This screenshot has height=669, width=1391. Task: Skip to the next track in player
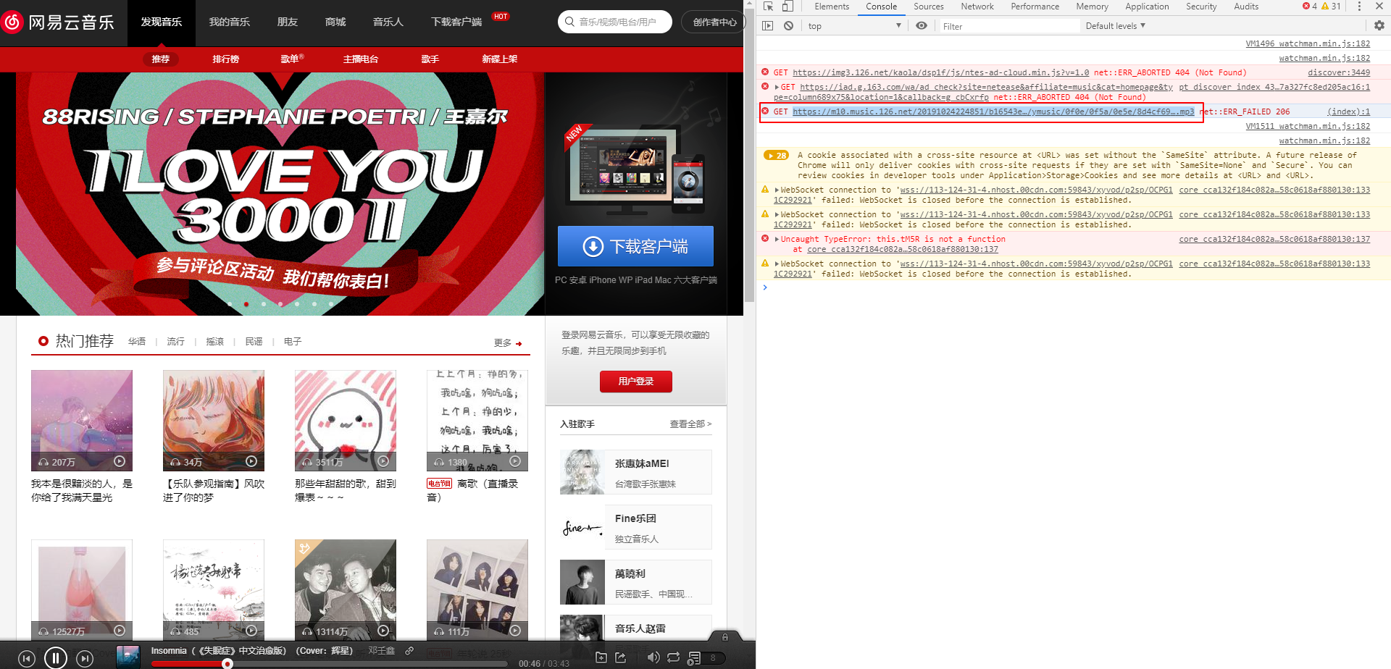[x=85, y=659]
